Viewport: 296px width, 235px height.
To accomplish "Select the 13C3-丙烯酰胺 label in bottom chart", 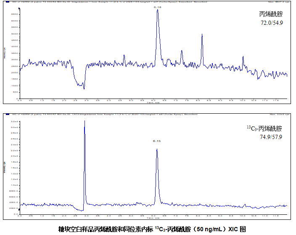I will point(264,128).
